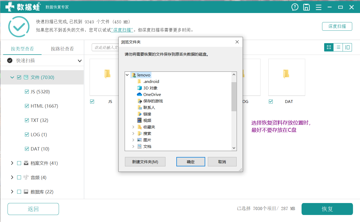Click the 音频 audio category icon

[26, 178]
